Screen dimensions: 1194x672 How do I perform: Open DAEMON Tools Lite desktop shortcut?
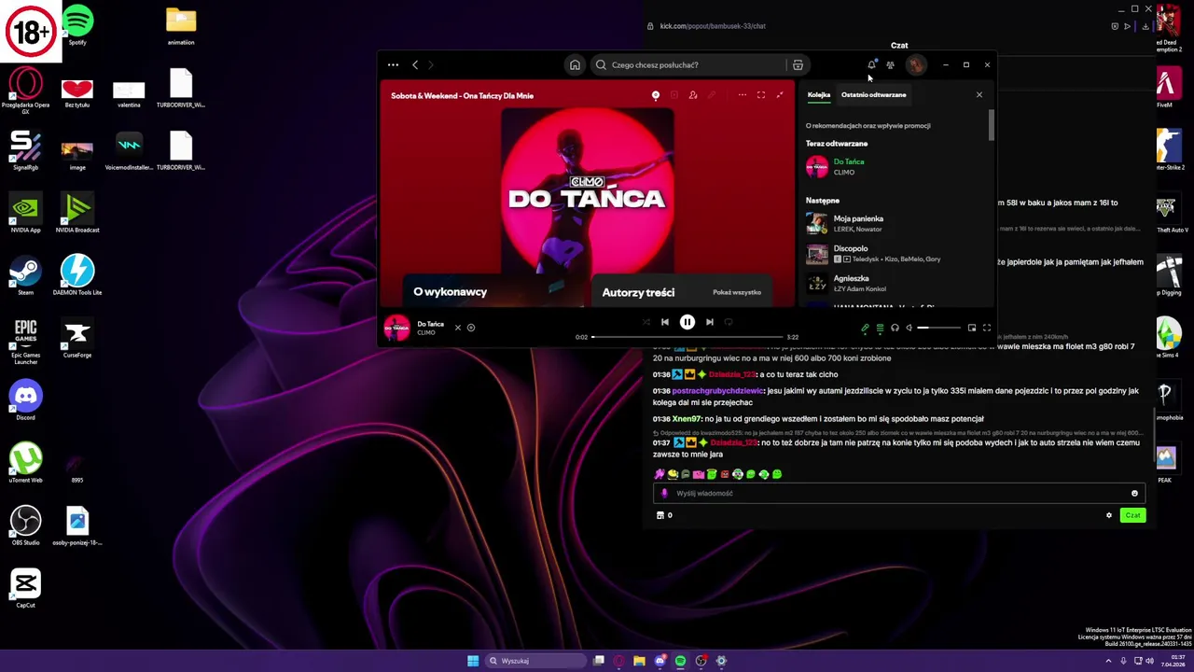click(77, 275)
